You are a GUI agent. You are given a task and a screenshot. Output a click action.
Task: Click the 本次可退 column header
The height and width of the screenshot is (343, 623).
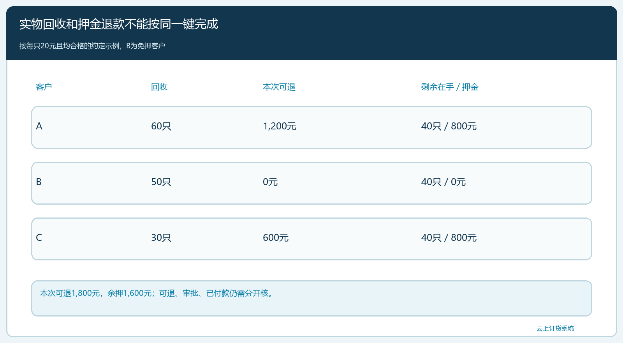279,87
